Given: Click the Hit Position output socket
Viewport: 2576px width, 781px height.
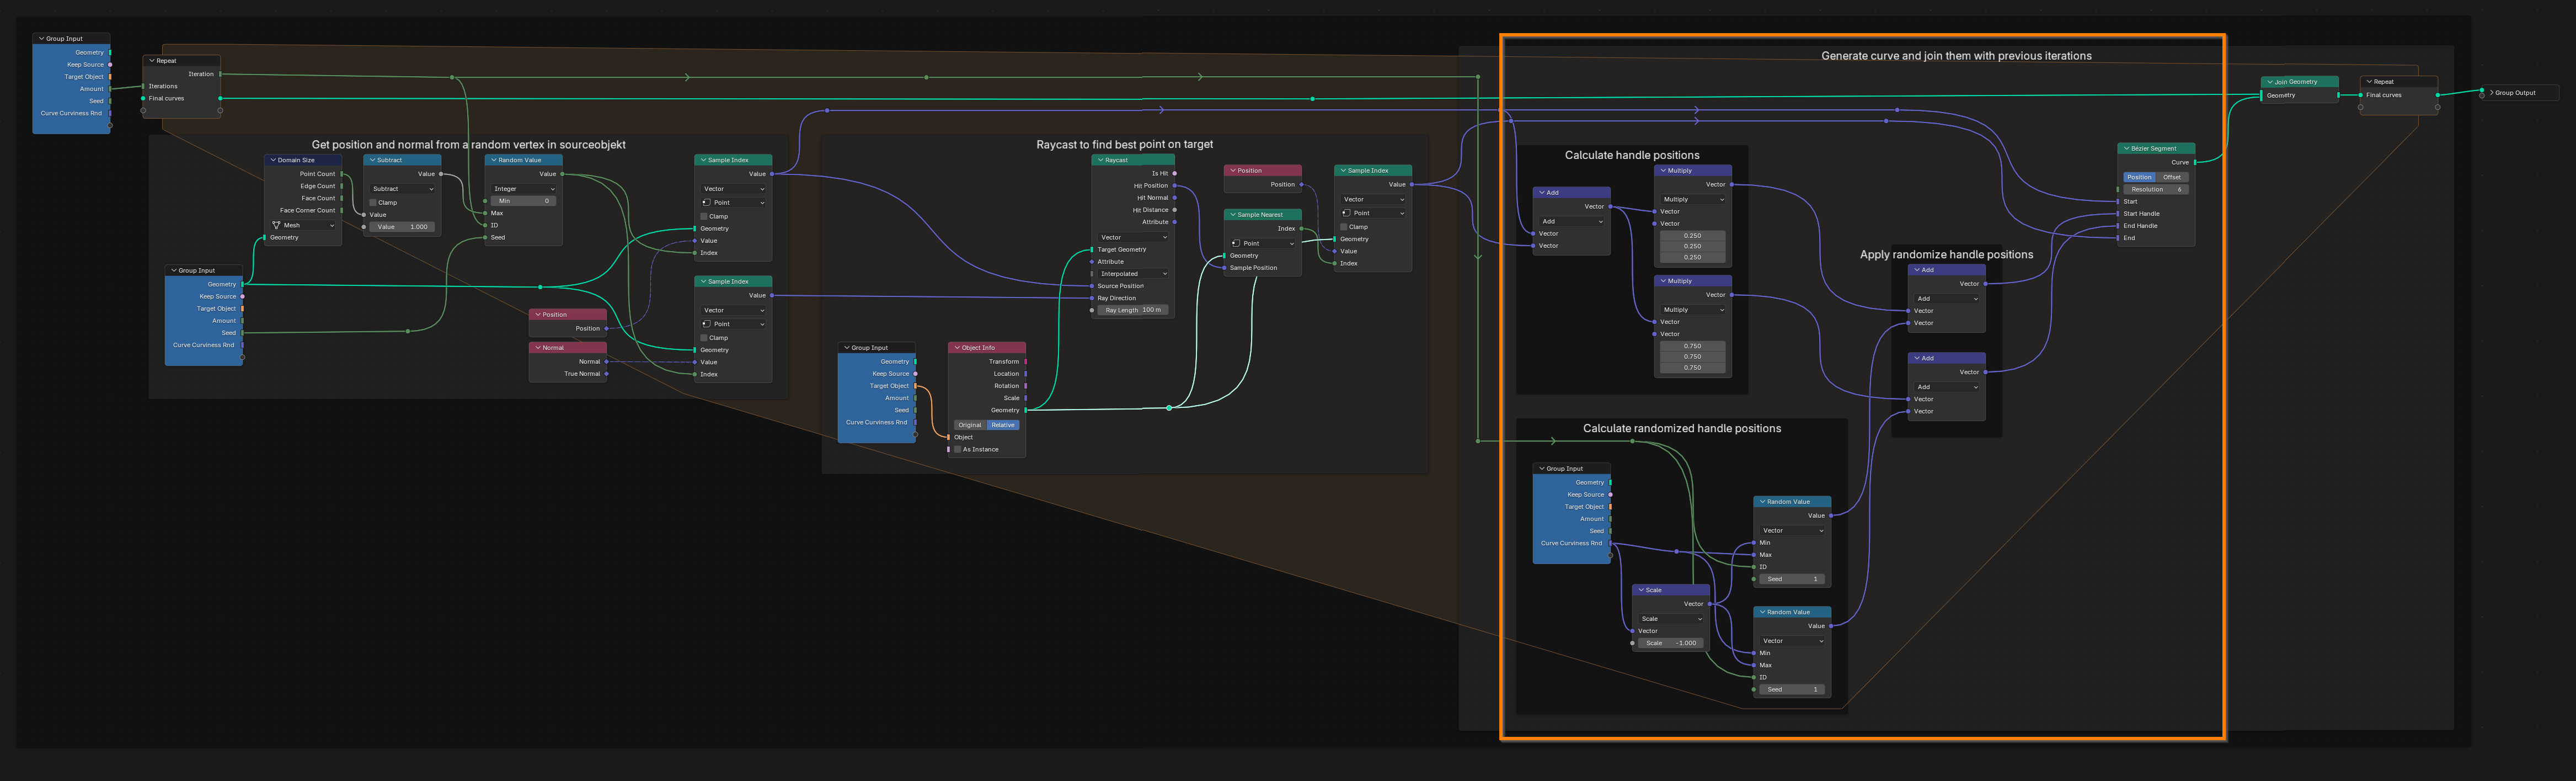Looking at the screenshot, I should [1174, 185].
